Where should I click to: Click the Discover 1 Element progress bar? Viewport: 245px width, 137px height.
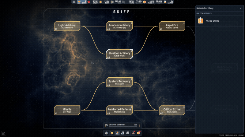click(123, 127)
